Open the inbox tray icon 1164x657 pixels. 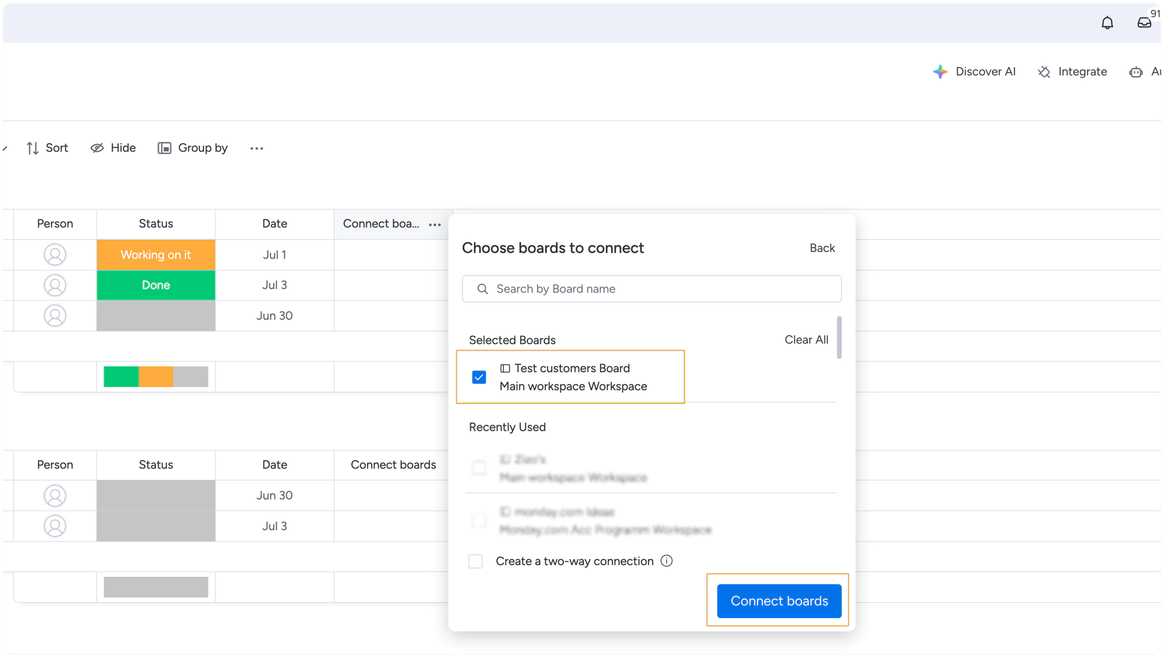click(1144, 23)
